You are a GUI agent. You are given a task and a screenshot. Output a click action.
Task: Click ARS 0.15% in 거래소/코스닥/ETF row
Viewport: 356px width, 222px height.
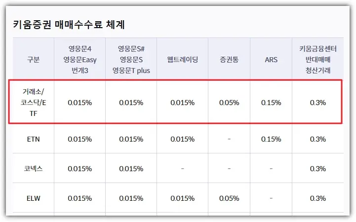tap(271, 103)
